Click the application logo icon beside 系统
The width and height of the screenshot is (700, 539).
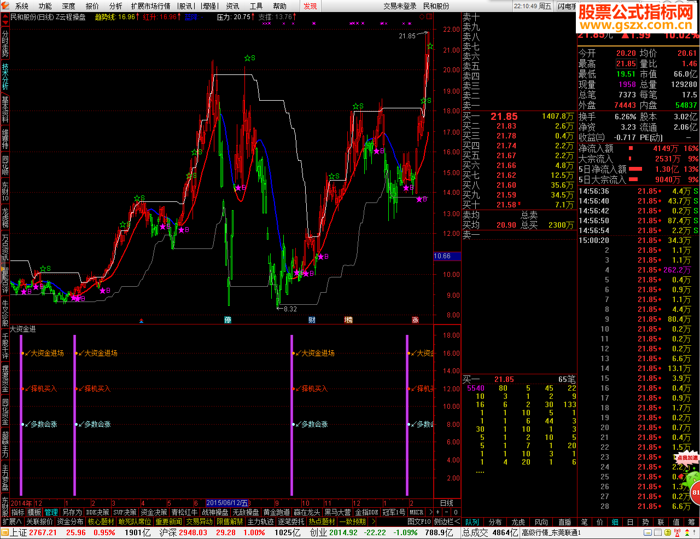click(6, 5)
